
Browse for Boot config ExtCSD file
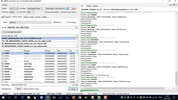tap(73, 85)
